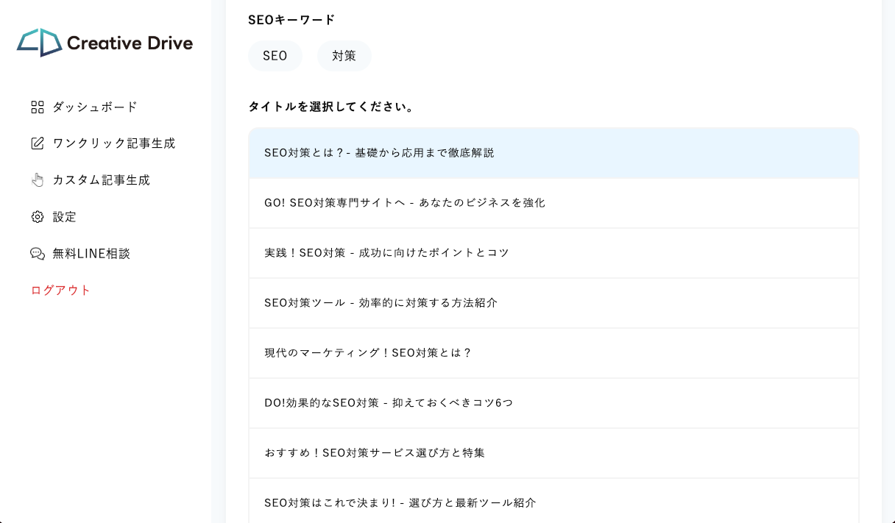Choose title 'GO! SEO対策専門サイトへ'

553,203
